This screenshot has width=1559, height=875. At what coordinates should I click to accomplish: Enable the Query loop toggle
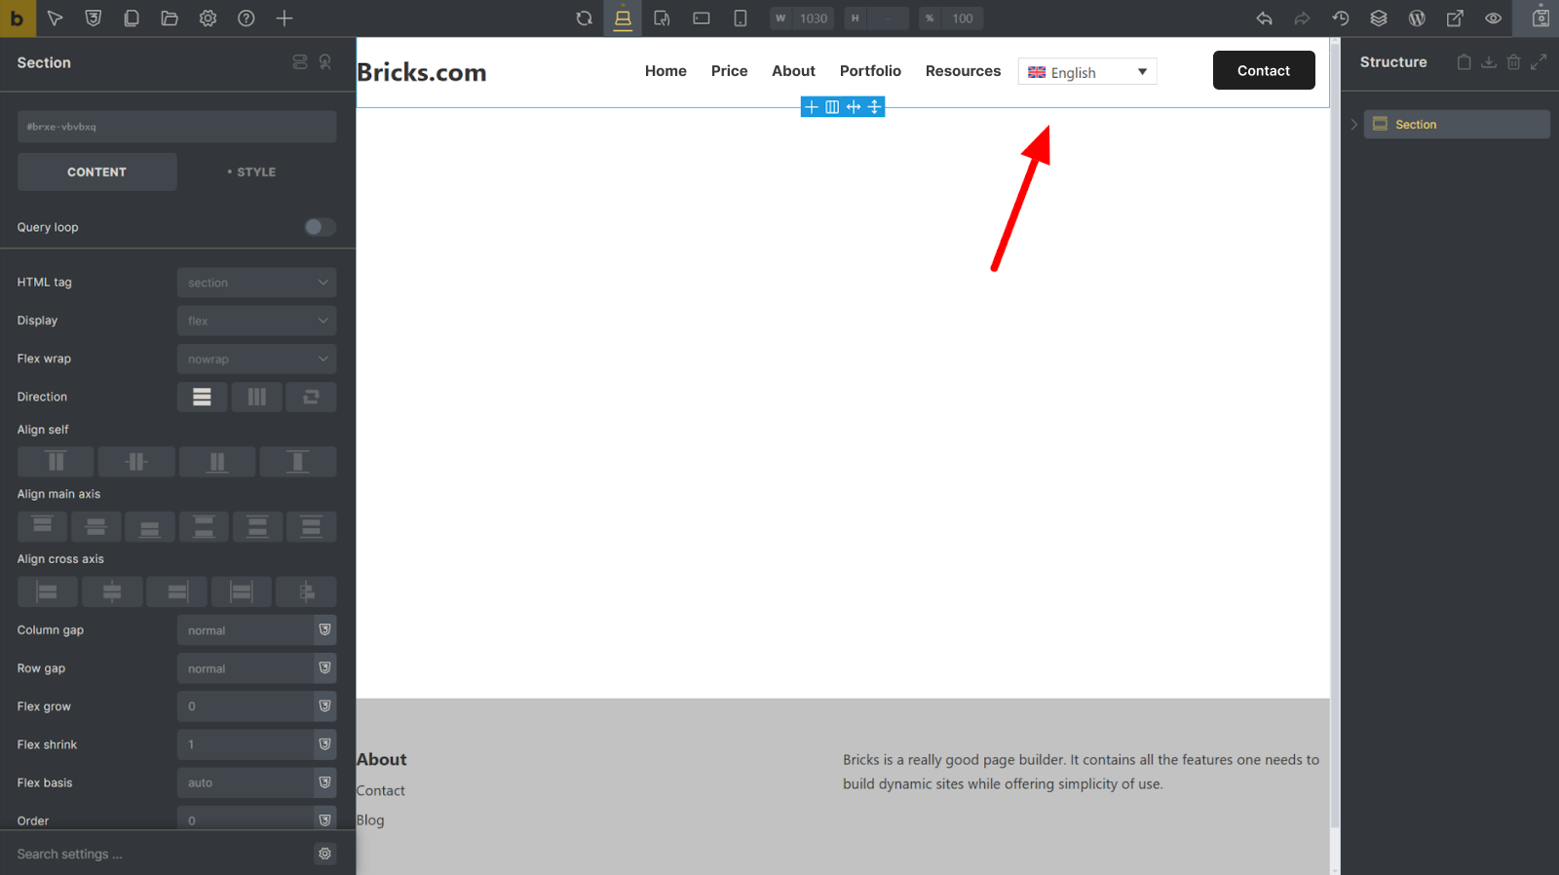click(x=320, y=227)
